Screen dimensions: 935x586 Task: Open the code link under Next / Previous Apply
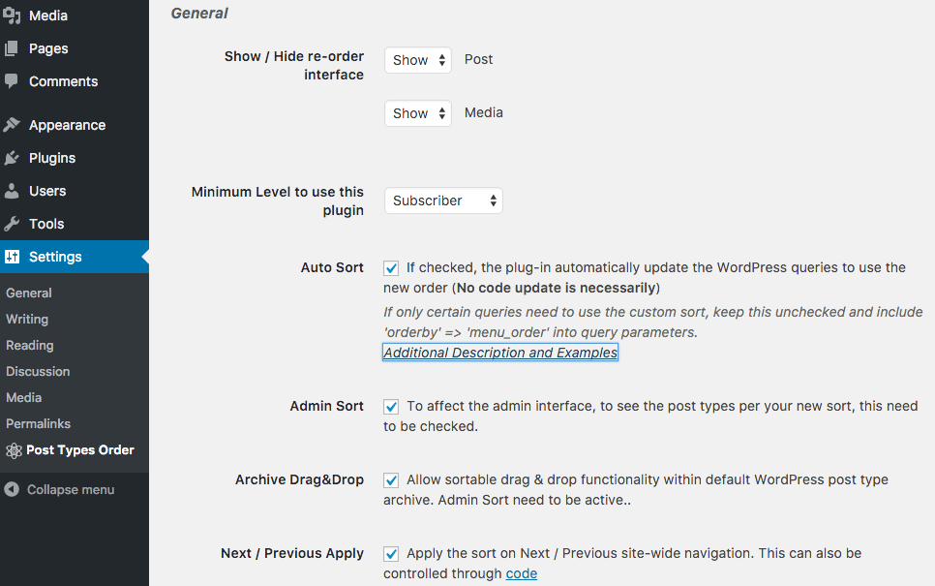pos(521,573)
